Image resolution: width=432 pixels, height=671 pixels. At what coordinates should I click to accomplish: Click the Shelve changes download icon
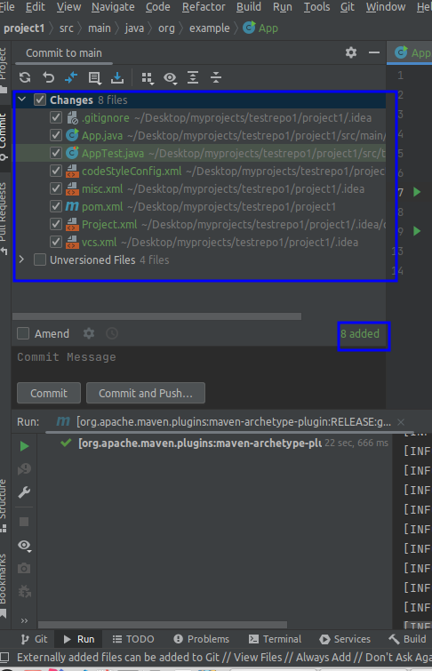click(116, 77)
